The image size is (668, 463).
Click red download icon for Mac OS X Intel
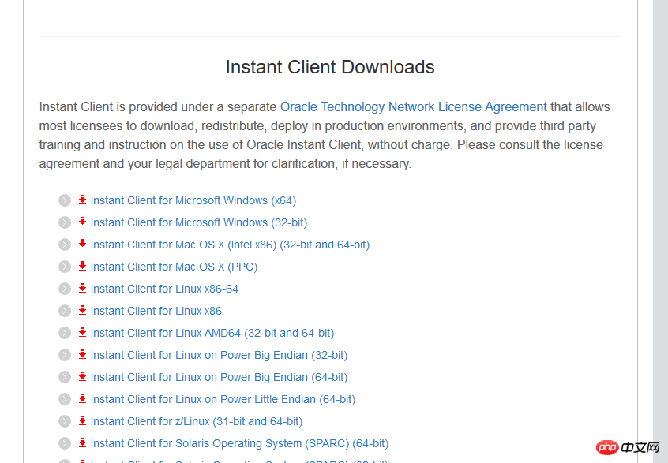tap(83, 244)
